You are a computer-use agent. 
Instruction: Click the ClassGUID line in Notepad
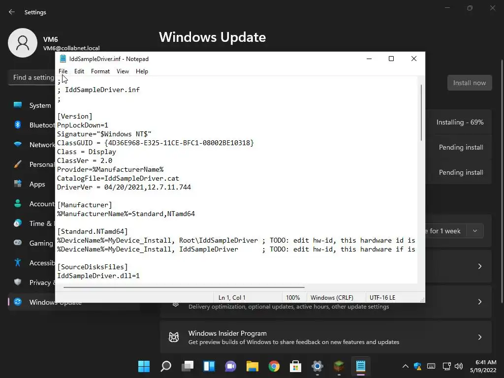156,143
